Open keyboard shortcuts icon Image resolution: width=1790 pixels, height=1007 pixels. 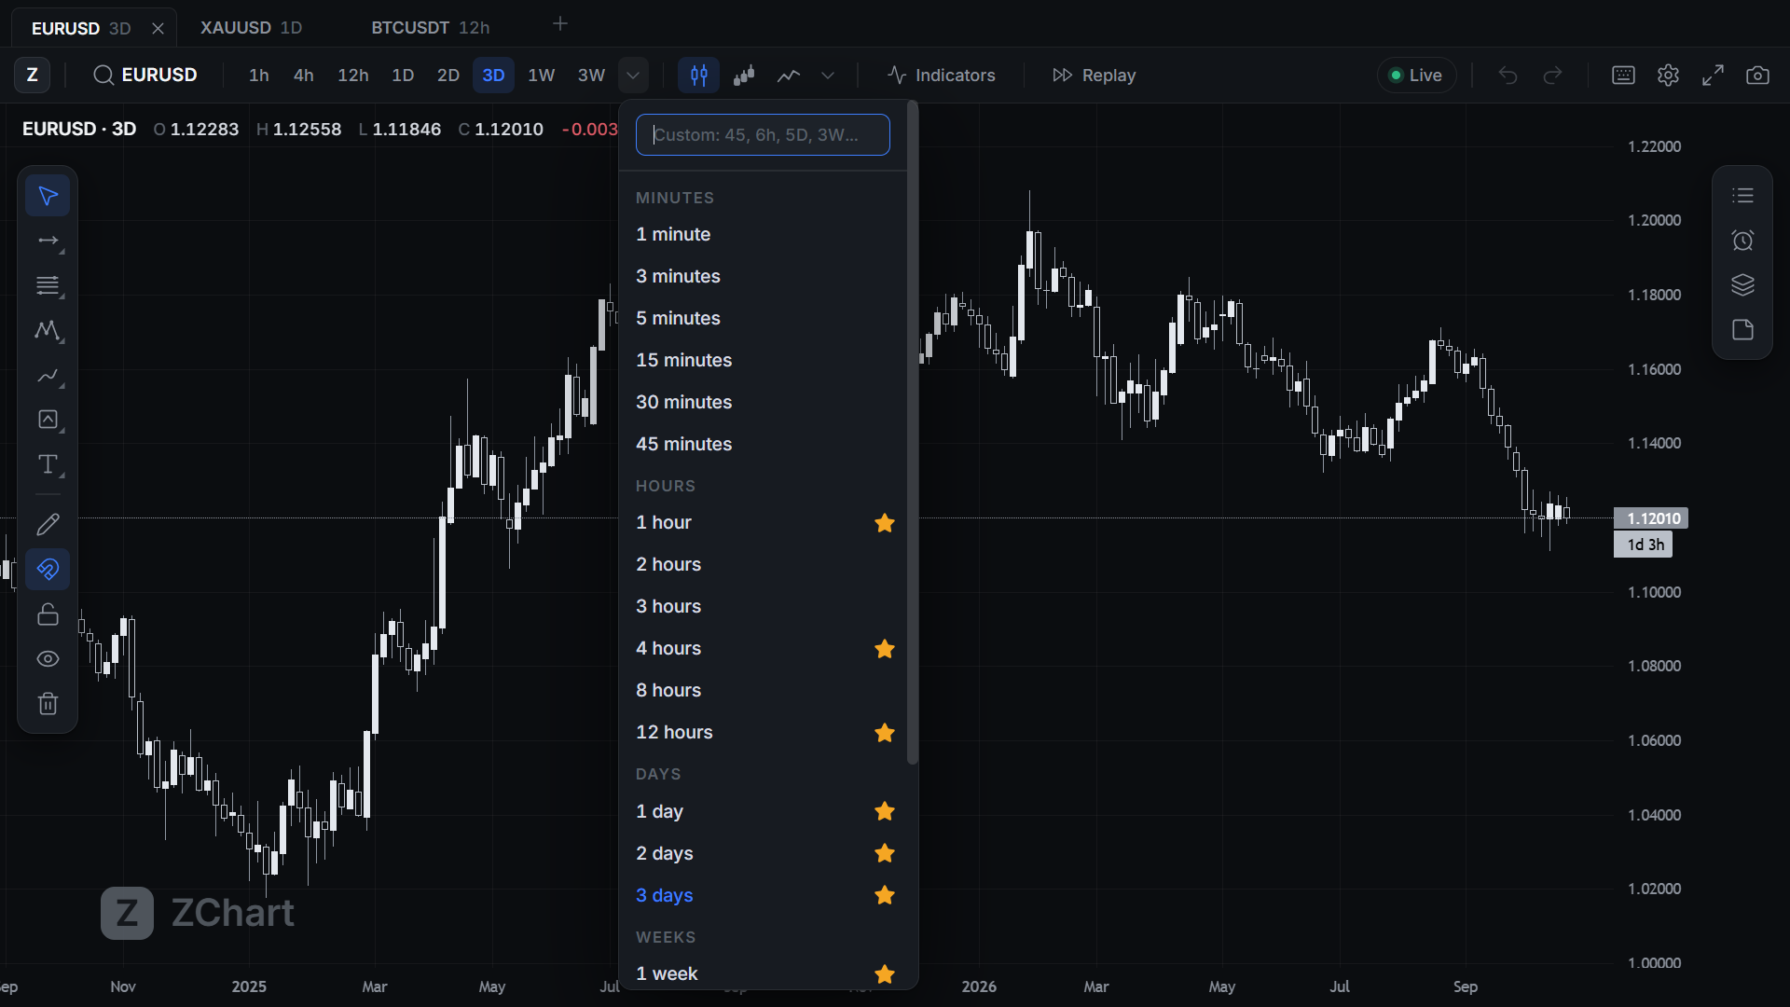pyautogui.click(x=1623, y=75)
